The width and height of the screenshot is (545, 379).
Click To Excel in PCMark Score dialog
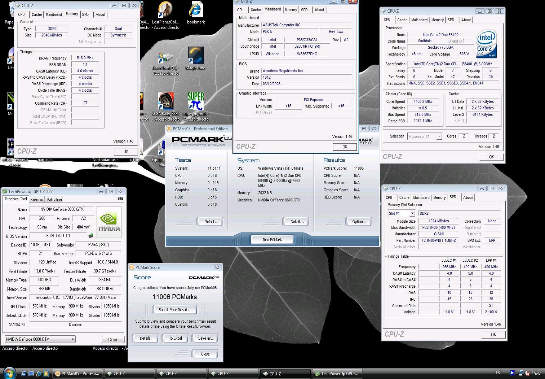click(176, 338)
